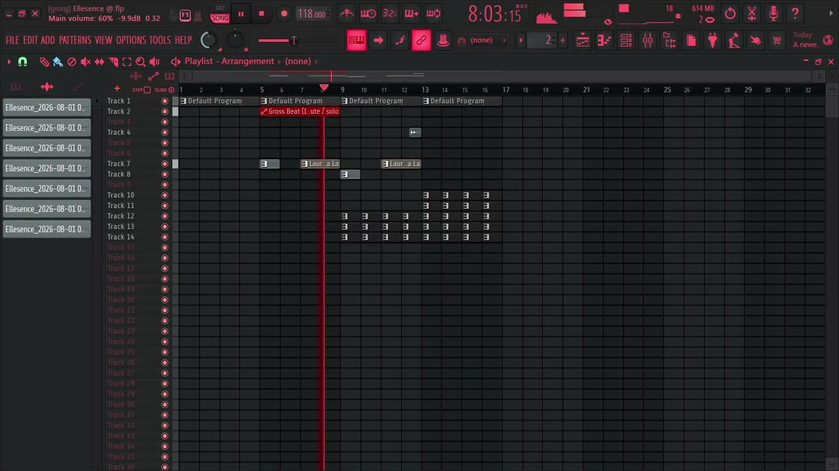839x471 pixels.
Task: Enable wait for input to start playing
Action: pos(368,14)
